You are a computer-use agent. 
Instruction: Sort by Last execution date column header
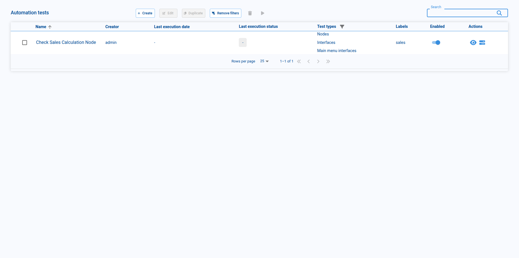click(171, 27)
